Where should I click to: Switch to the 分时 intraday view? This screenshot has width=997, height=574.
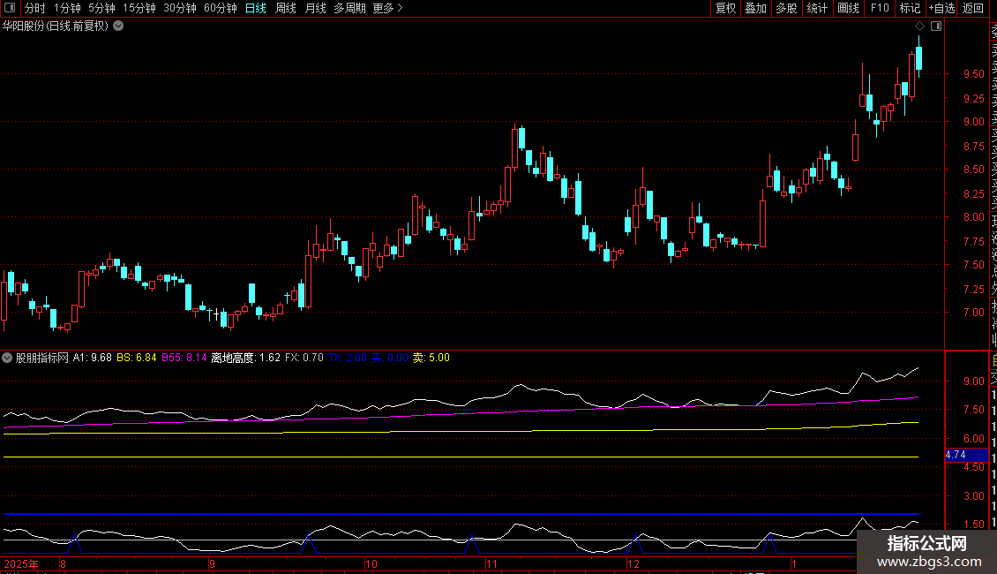click(x=34, y=8)
